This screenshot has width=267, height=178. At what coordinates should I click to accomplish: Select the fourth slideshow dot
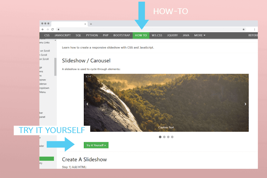(172, 137)
